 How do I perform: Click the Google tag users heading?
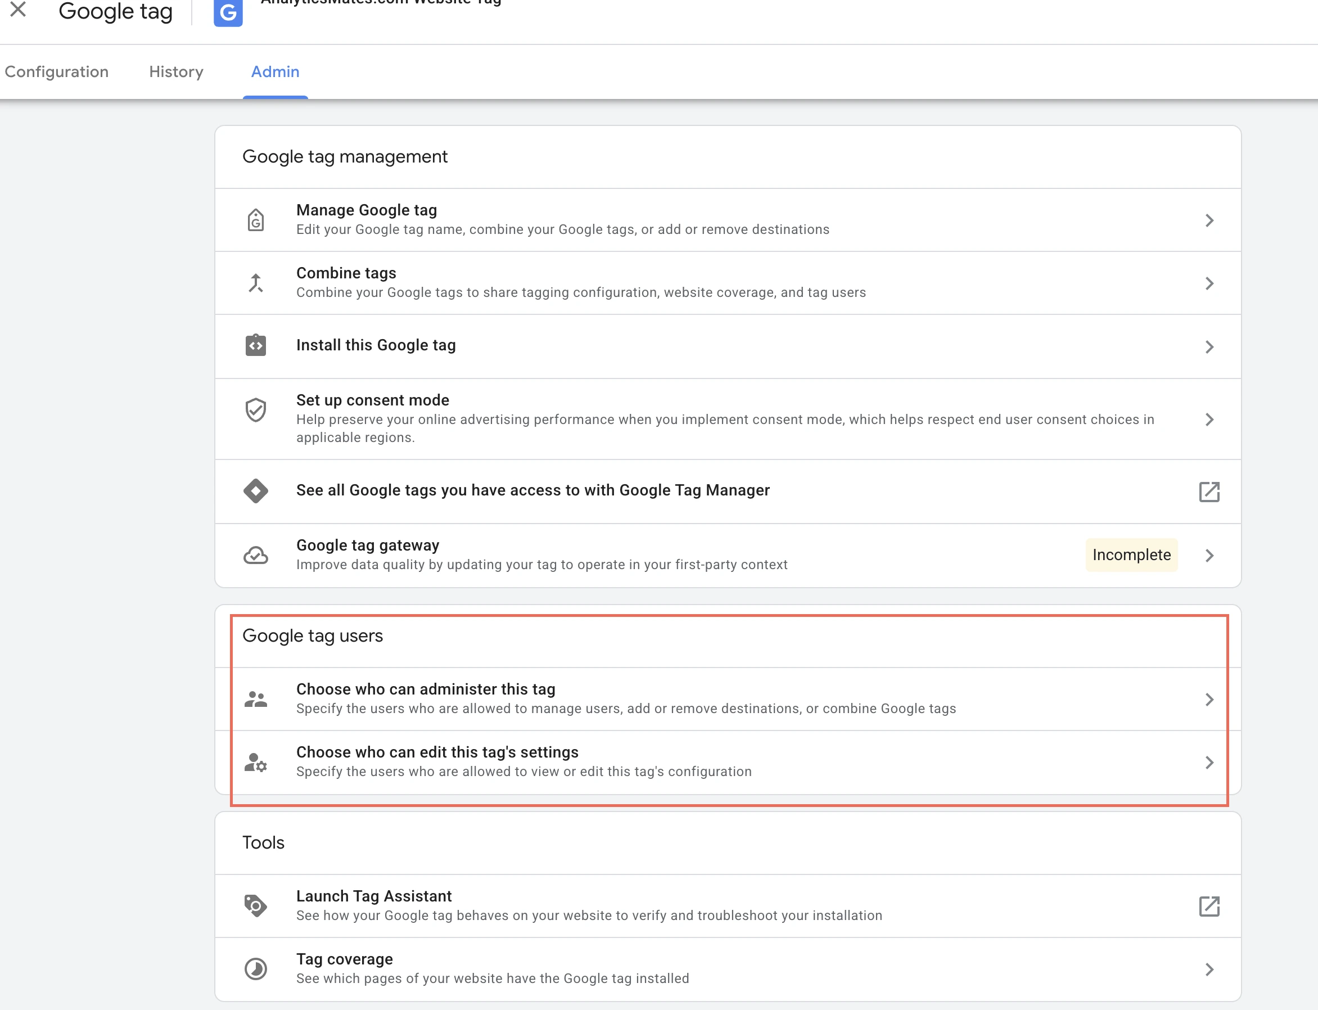click(x=313, y=635)
